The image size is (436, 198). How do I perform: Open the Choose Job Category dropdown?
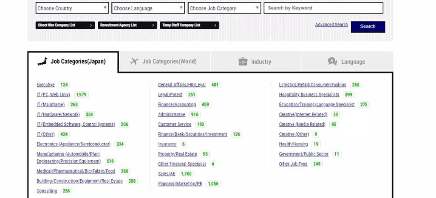click(224, 8)
